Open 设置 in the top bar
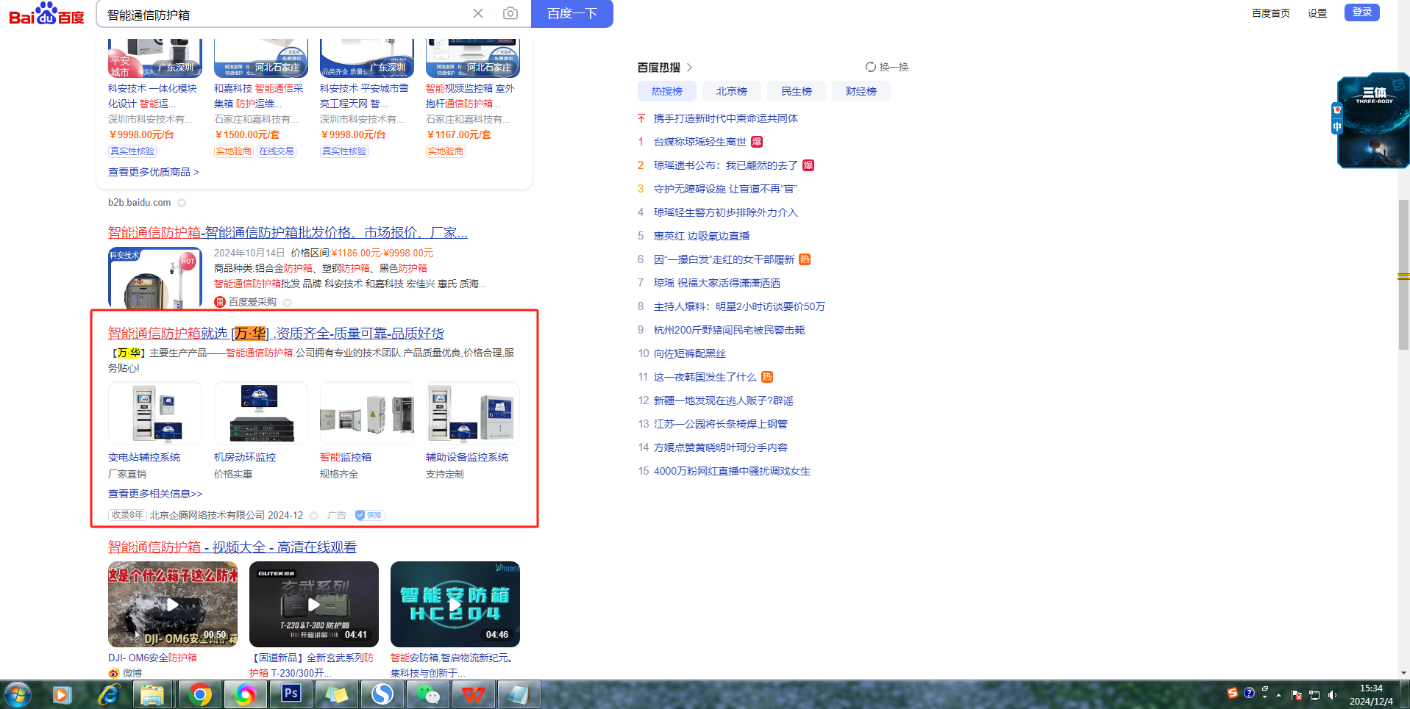The height and width of the screenshot is (709, 1410). coord(1317,13)
